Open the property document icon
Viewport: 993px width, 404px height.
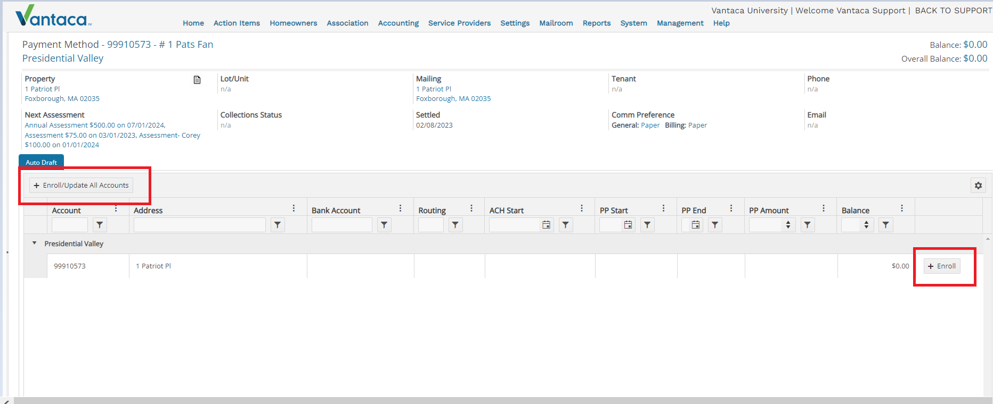click(197, 80)
